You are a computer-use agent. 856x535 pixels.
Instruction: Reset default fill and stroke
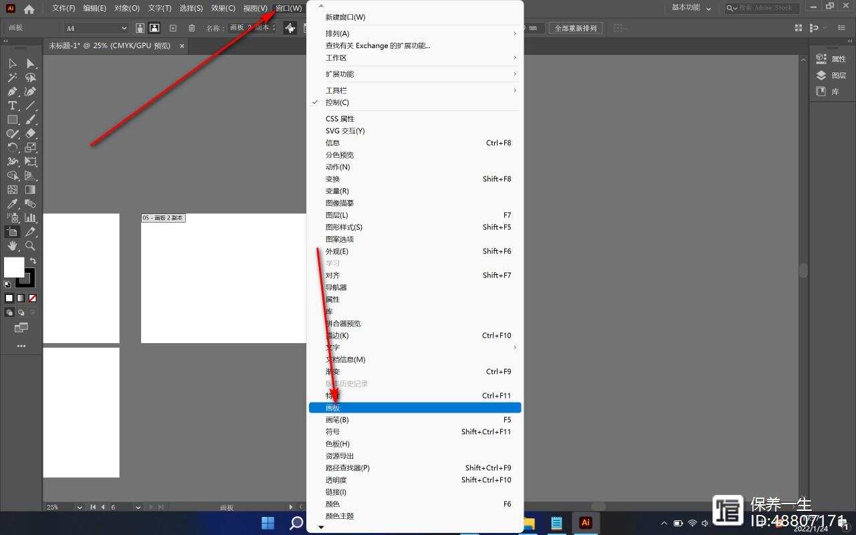coord(7,284)
